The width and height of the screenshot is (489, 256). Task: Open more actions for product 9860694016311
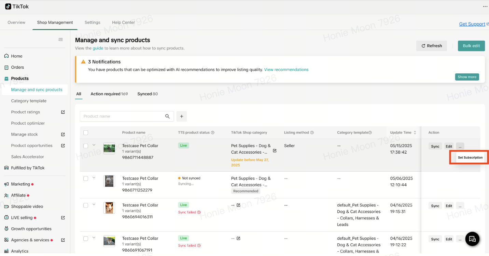(460, 206)
